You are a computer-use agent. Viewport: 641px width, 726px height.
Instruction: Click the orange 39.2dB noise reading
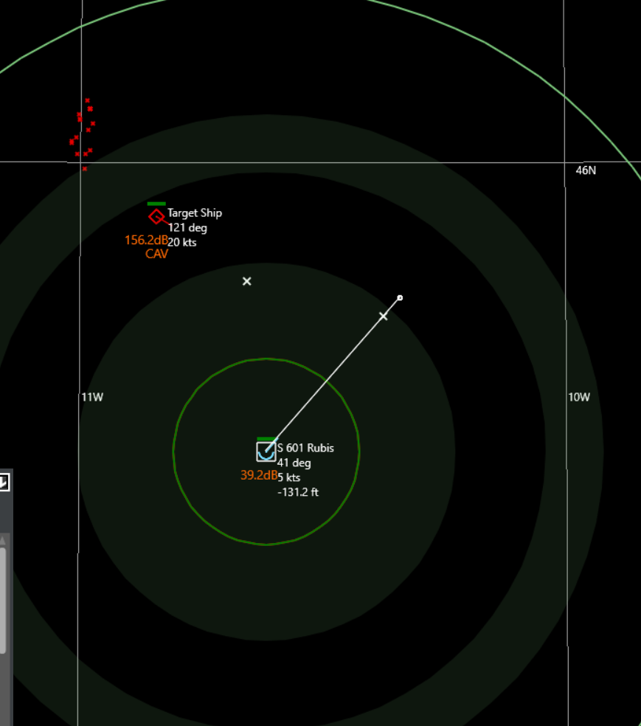[x=258, y=475]
